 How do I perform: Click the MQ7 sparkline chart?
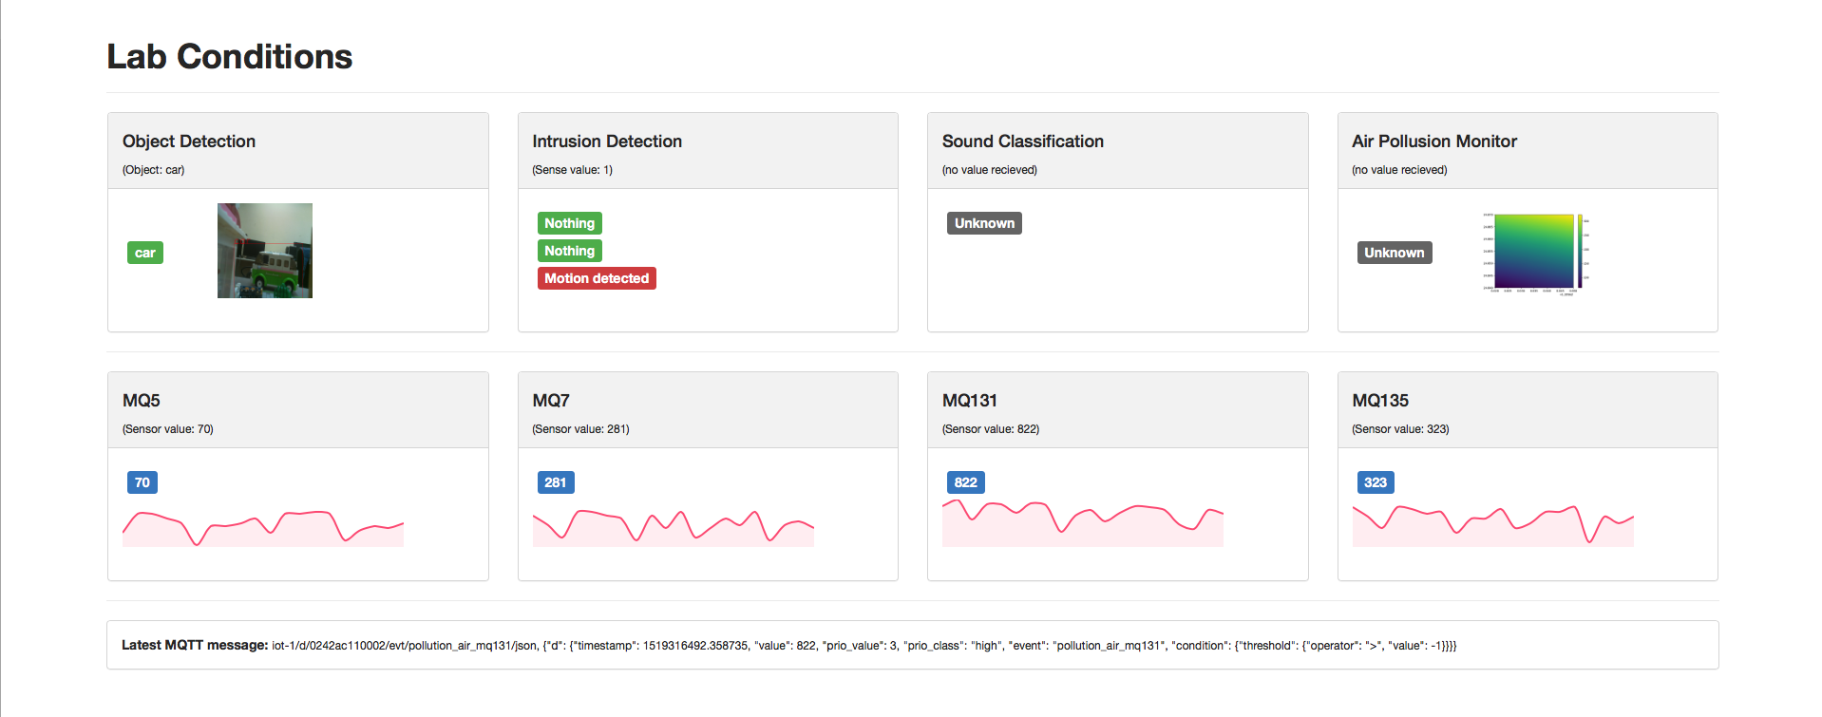674,527
